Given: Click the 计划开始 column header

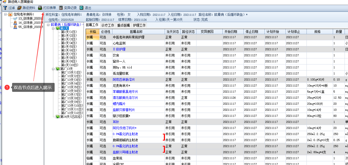Looking at the screenshot, I should click(275, 32).
